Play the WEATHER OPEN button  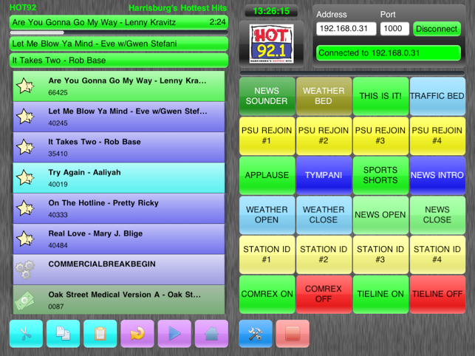coord(267,215)
